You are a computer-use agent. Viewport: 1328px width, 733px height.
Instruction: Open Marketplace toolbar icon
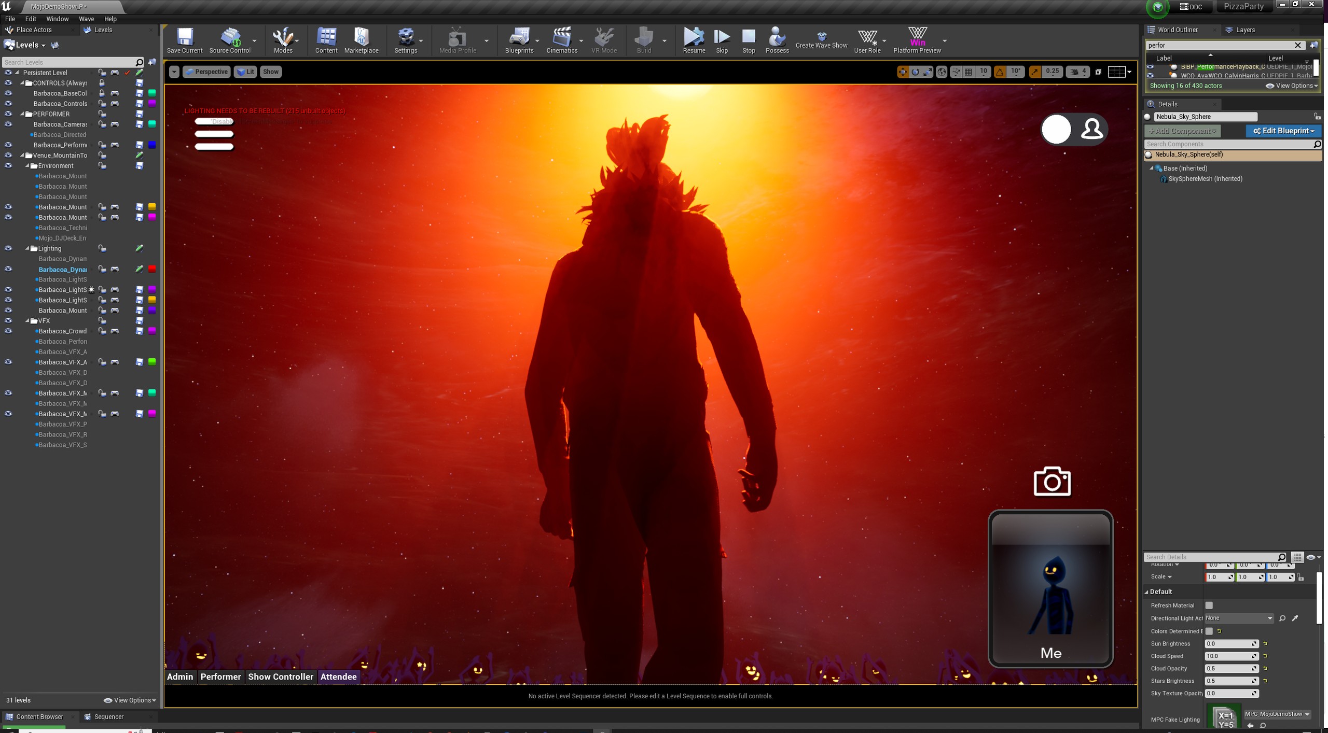coord(362,40)
